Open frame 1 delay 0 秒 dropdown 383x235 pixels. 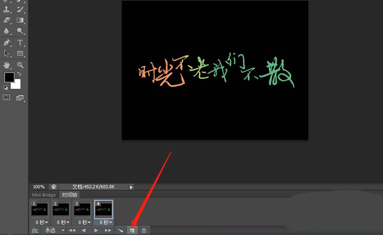[42, 222]
